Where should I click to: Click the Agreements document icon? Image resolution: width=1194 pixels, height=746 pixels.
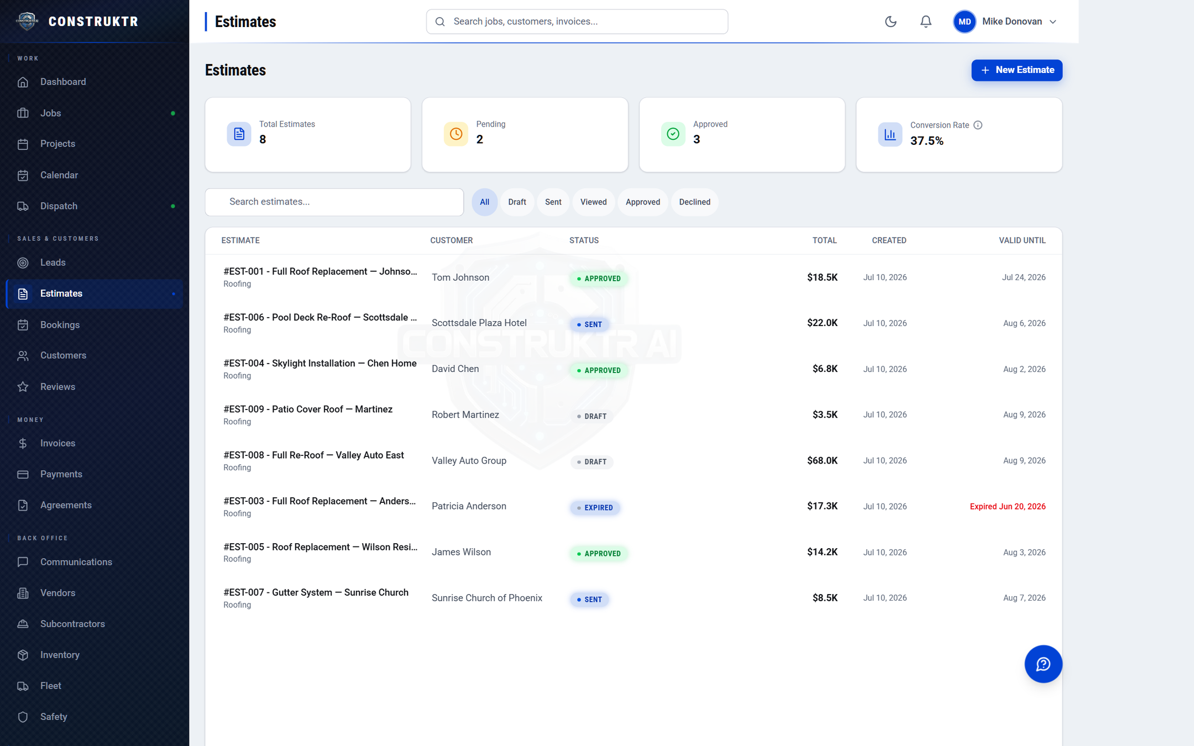(23, 505)
